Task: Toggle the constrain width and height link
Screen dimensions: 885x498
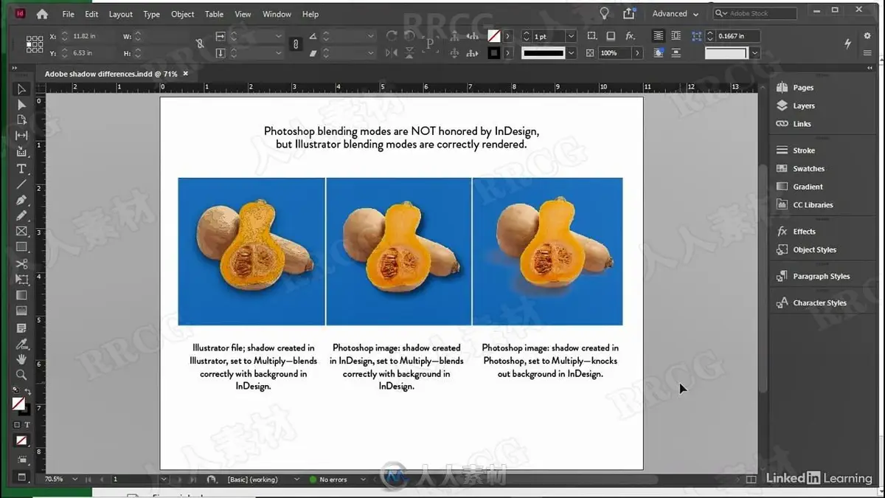Action: click(200, 44)
